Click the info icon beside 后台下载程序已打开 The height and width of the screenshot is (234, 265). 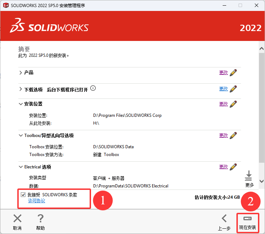(93, 88)
